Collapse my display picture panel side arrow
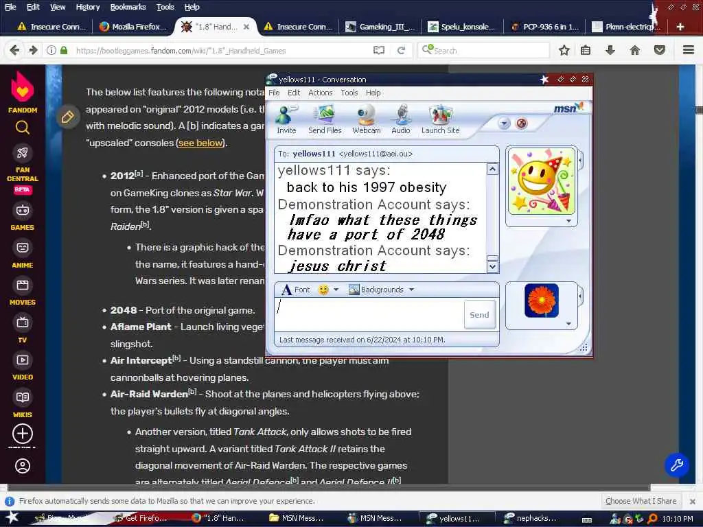Viewport: 703px width, 527px height. (x=581, y=296)
